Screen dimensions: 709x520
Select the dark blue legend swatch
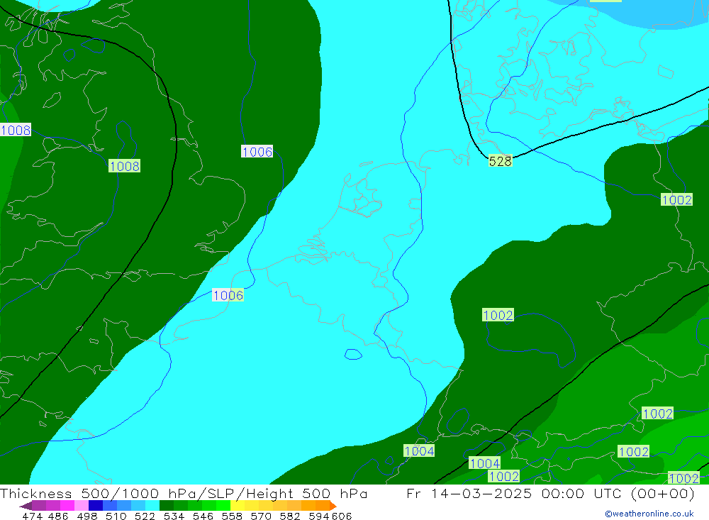[x=96, y=506]
